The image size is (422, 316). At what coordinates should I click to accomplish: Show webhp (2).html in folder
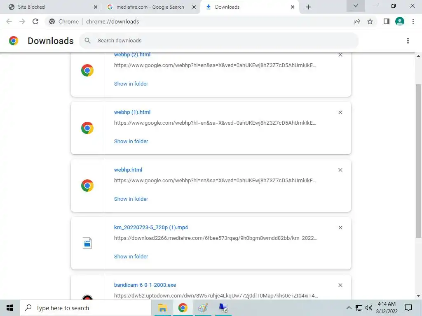(x=131, y=84)
